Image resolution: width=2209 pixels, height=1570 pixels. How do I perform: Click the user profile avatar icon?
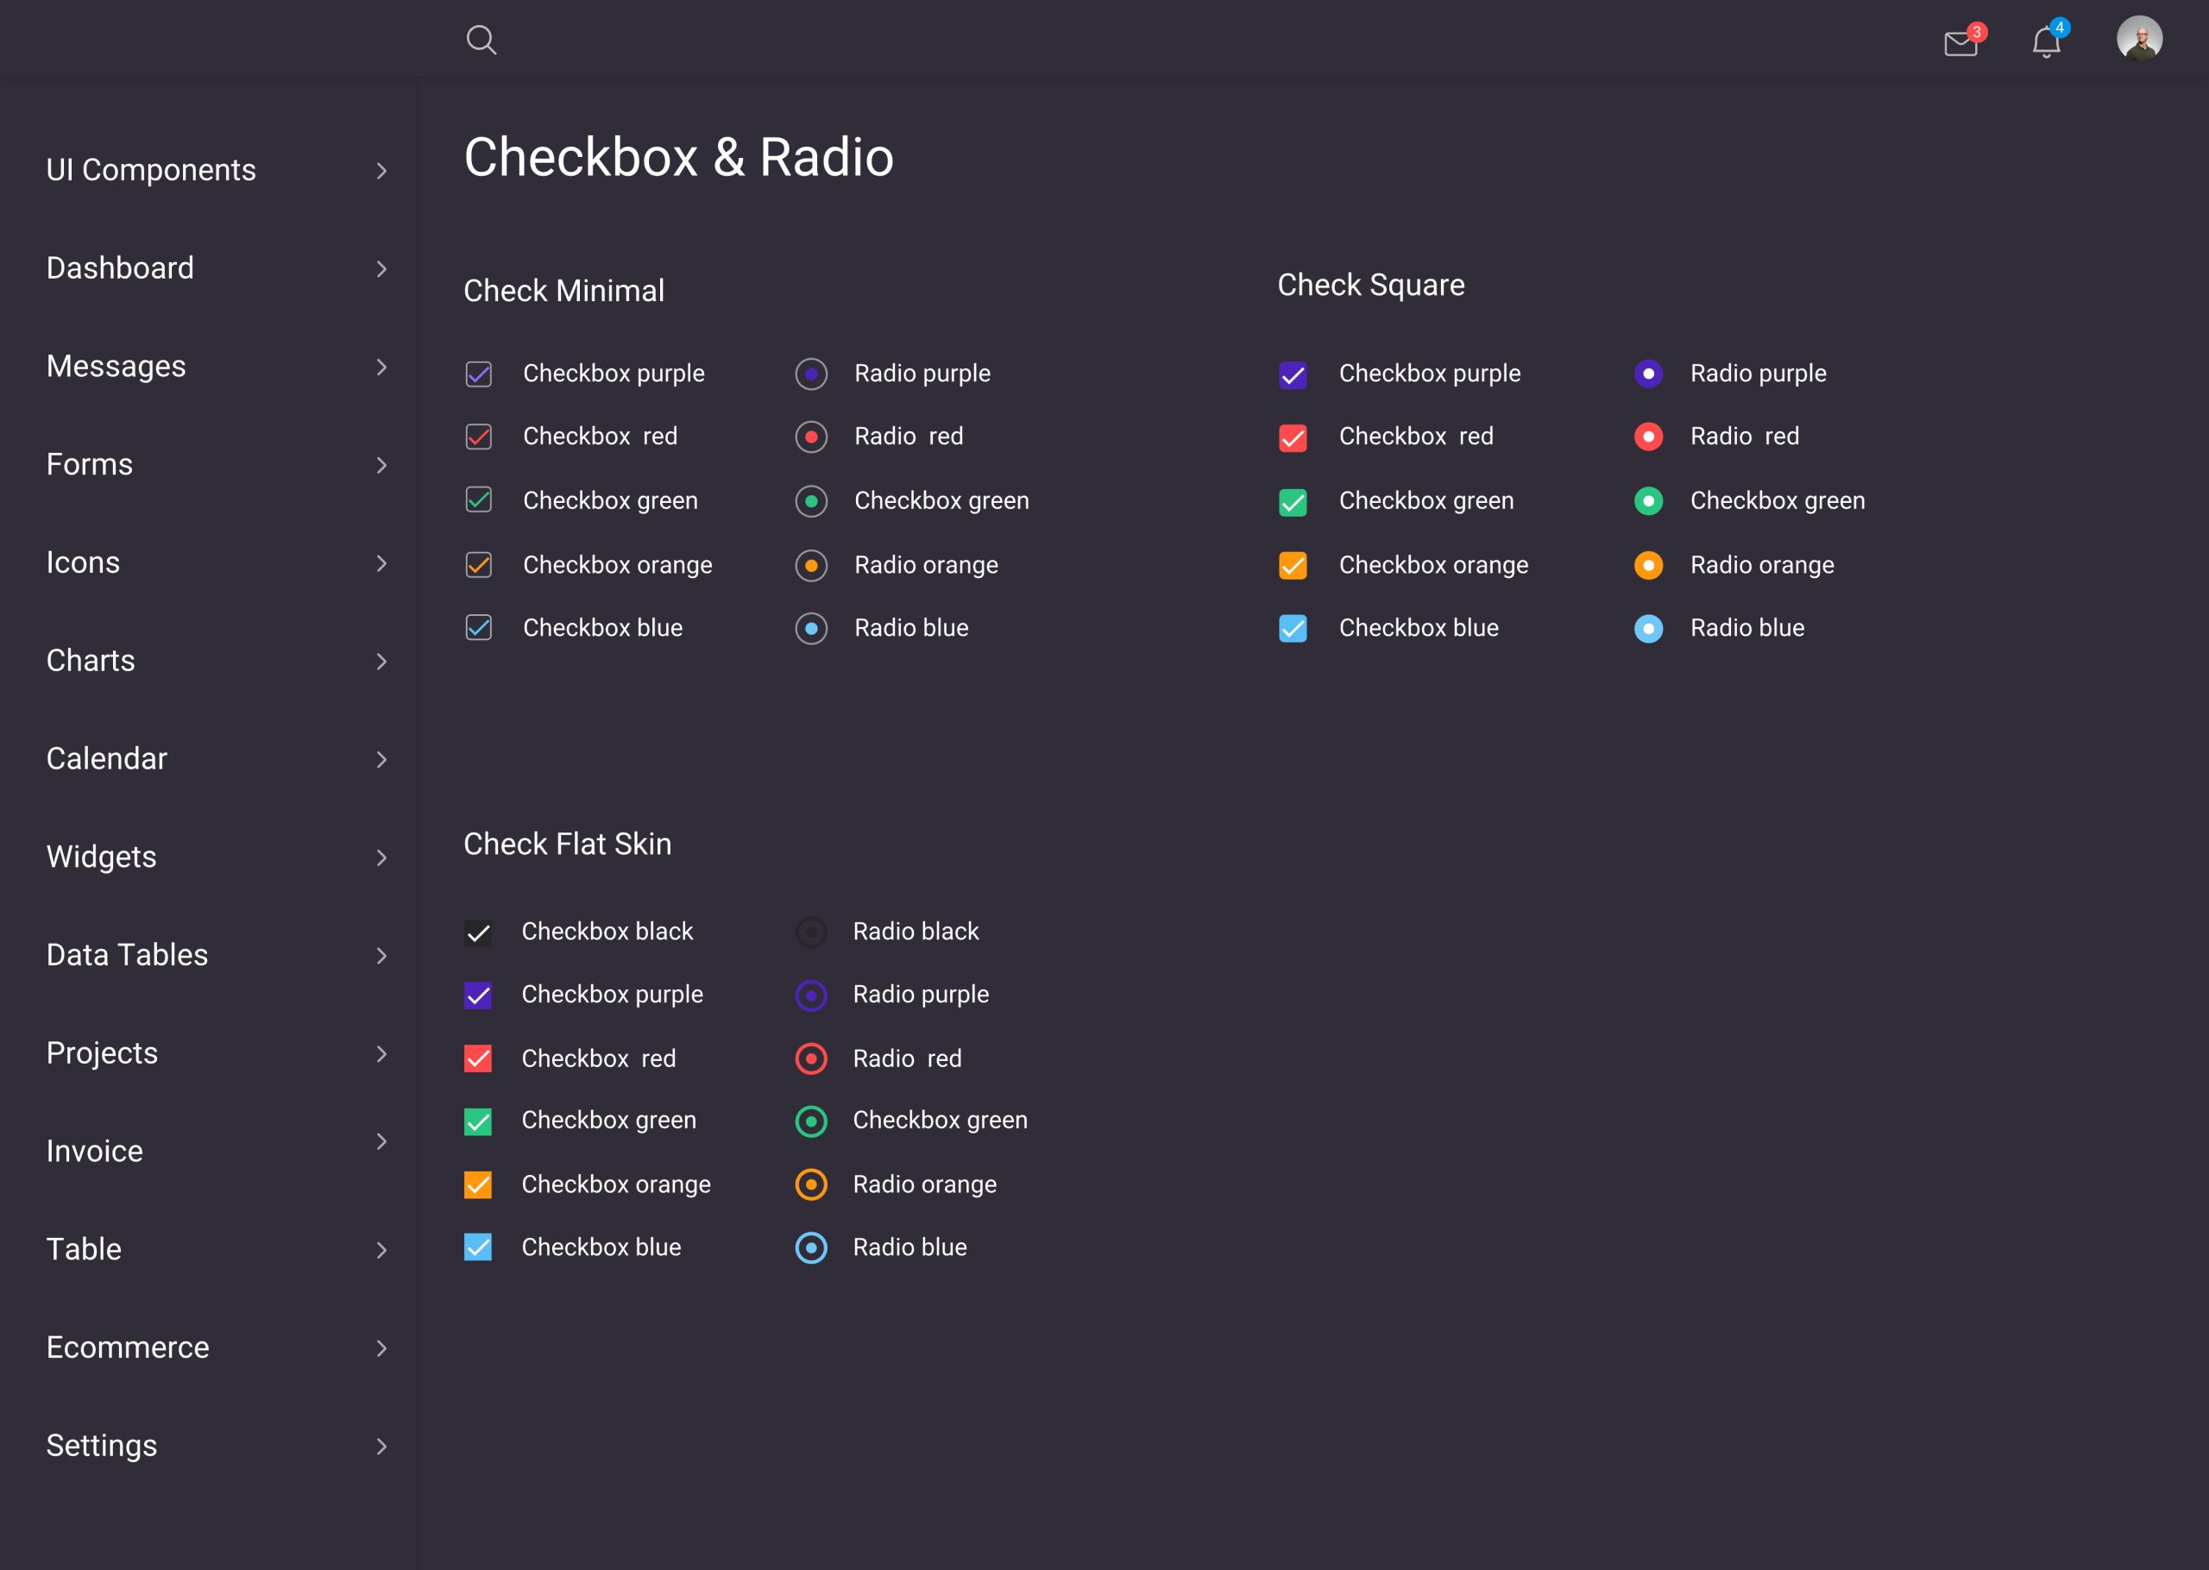tap(2137, 37)
